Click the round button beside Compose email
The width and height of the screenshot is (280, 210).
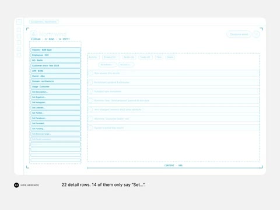click(x=256, y=34)
